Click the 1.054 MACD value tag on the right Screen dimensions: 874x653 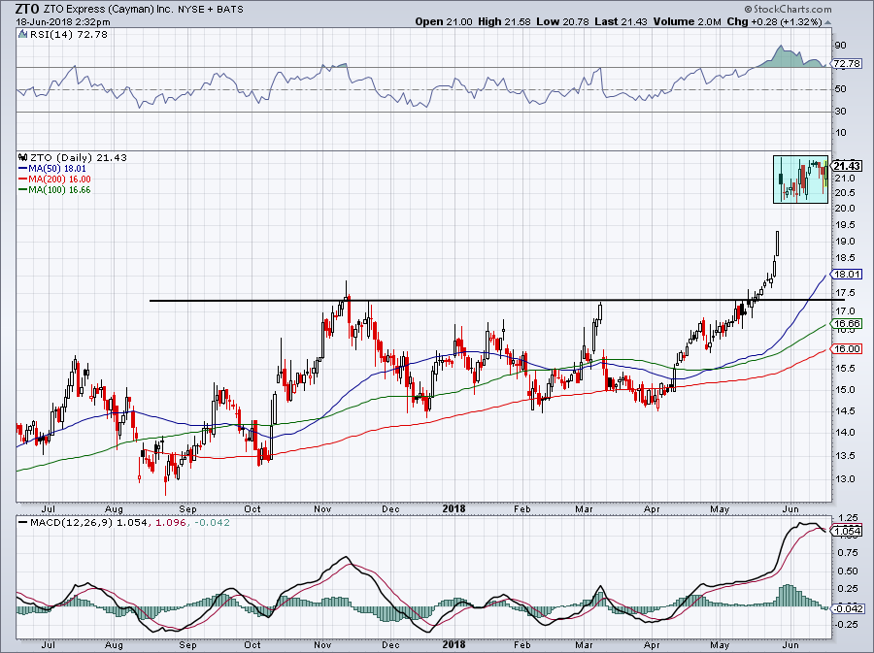point(847,531)
